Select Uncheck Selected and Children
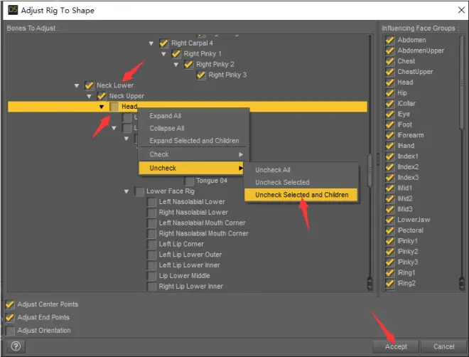Image resolution: width=469 pixels, height=357 pixels. tap(301, 195)
